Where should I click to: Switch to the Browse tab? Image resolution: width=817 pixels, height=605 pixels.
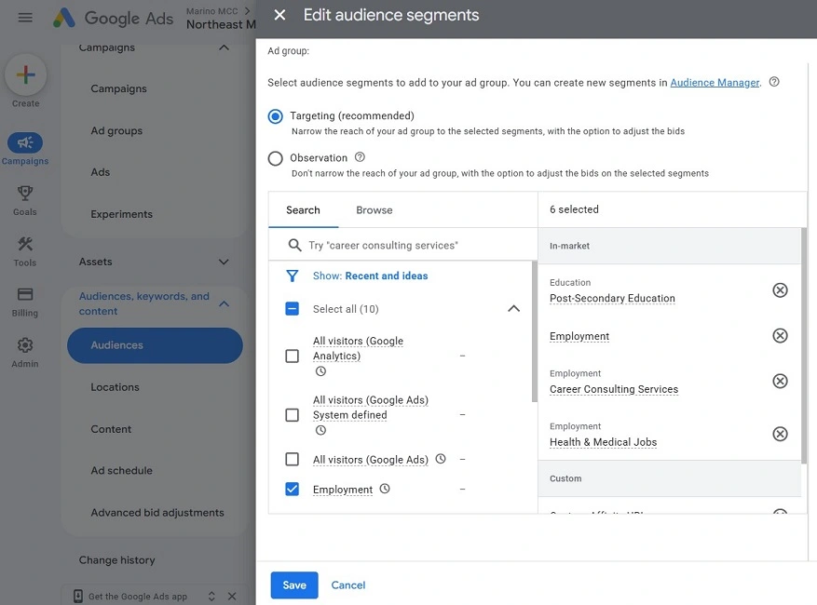pos(374,210)
